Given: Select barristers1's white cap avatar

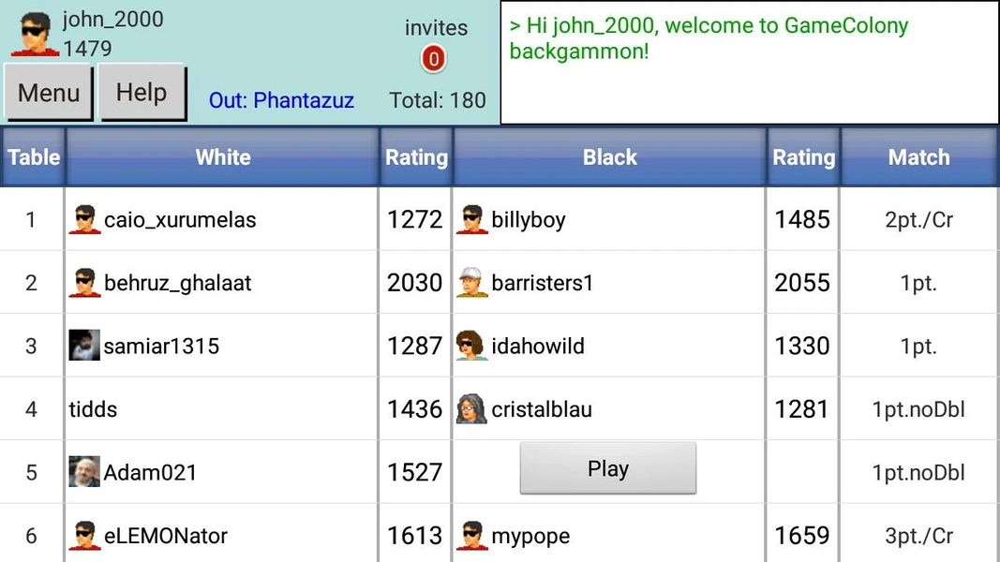Looking at the screenshot, I should pyautogui.click(x=472, y=282).
